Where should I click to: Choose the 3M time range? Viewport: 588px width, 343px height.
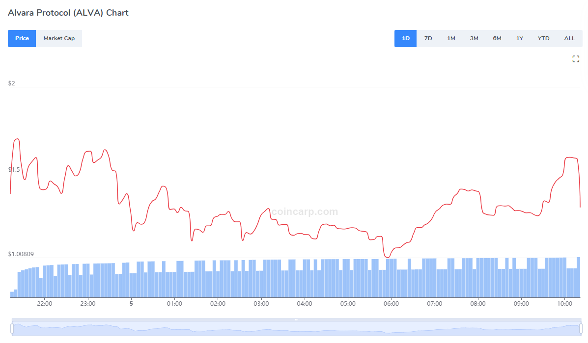click(x=474, y=38)
